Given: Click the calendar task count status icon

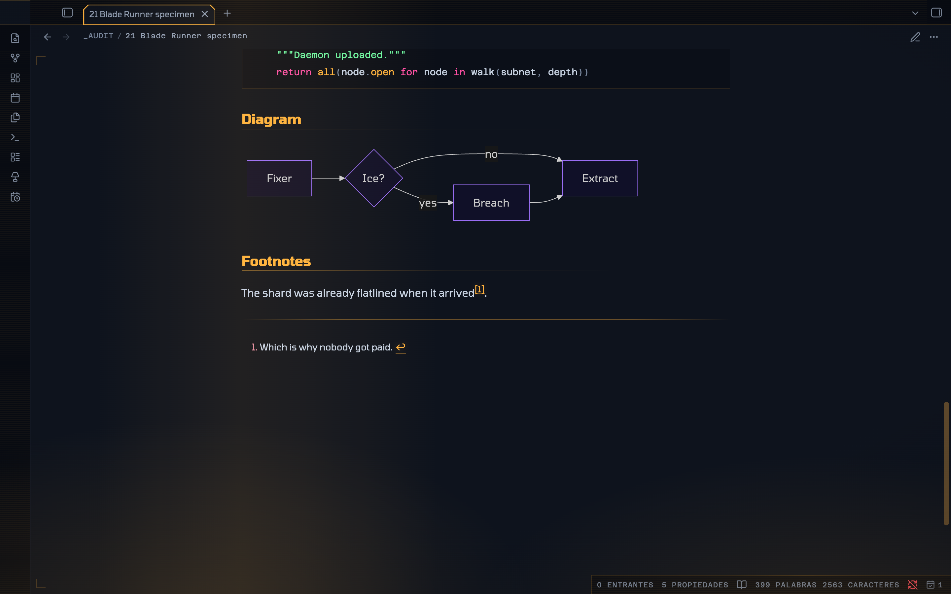Looking at the screenshot, I should point(934,585).
